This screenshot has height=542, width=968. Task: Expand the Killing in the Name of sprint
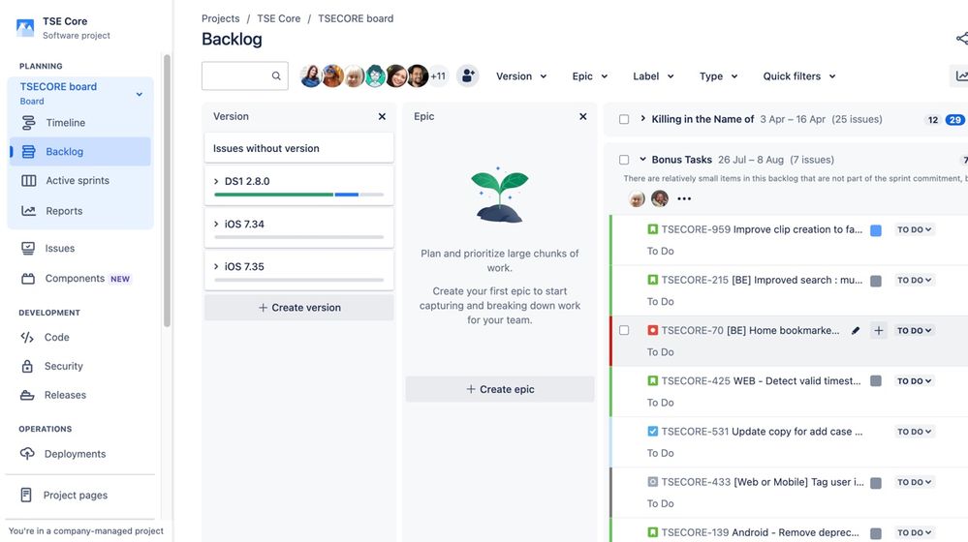pyautogui.click(x=642, y=119)
